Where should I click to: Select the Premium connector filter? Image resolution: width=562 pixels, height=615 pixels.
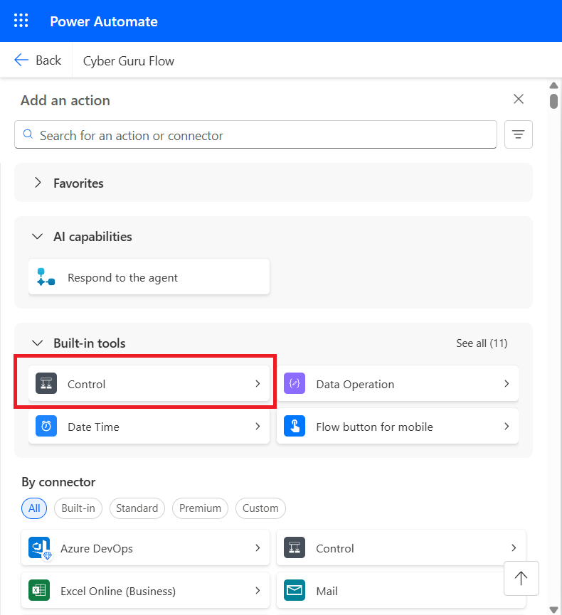(x=200, y=508)
